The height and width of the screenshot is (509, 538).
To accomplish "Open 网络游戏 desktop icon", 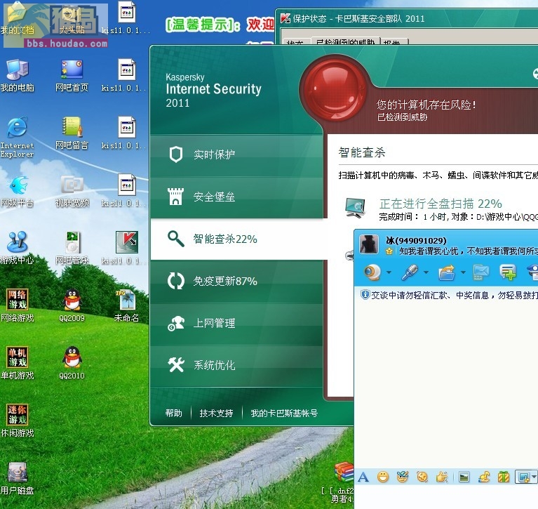I will (x=17, y=305).
